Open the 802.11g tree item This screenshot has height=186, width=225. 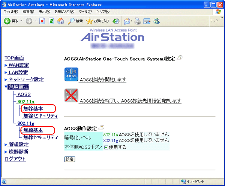[x=25, y=123]
